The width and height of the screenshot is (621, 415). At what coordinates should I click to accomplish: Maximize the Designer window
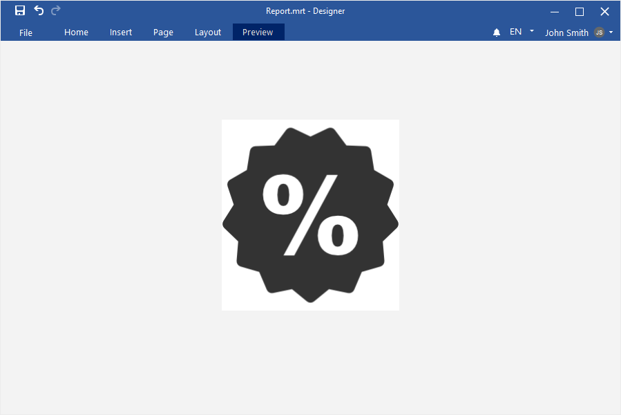point(580,11)
